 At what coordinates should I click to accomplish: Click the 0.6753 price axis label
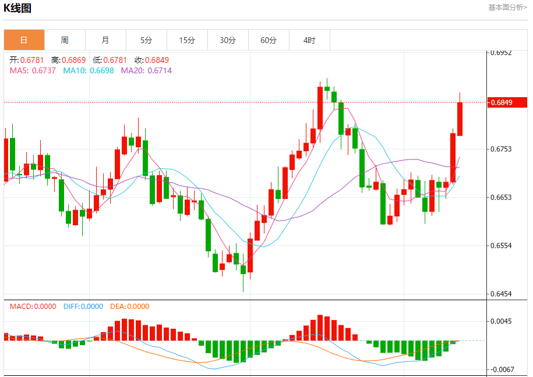click(501, 149)
